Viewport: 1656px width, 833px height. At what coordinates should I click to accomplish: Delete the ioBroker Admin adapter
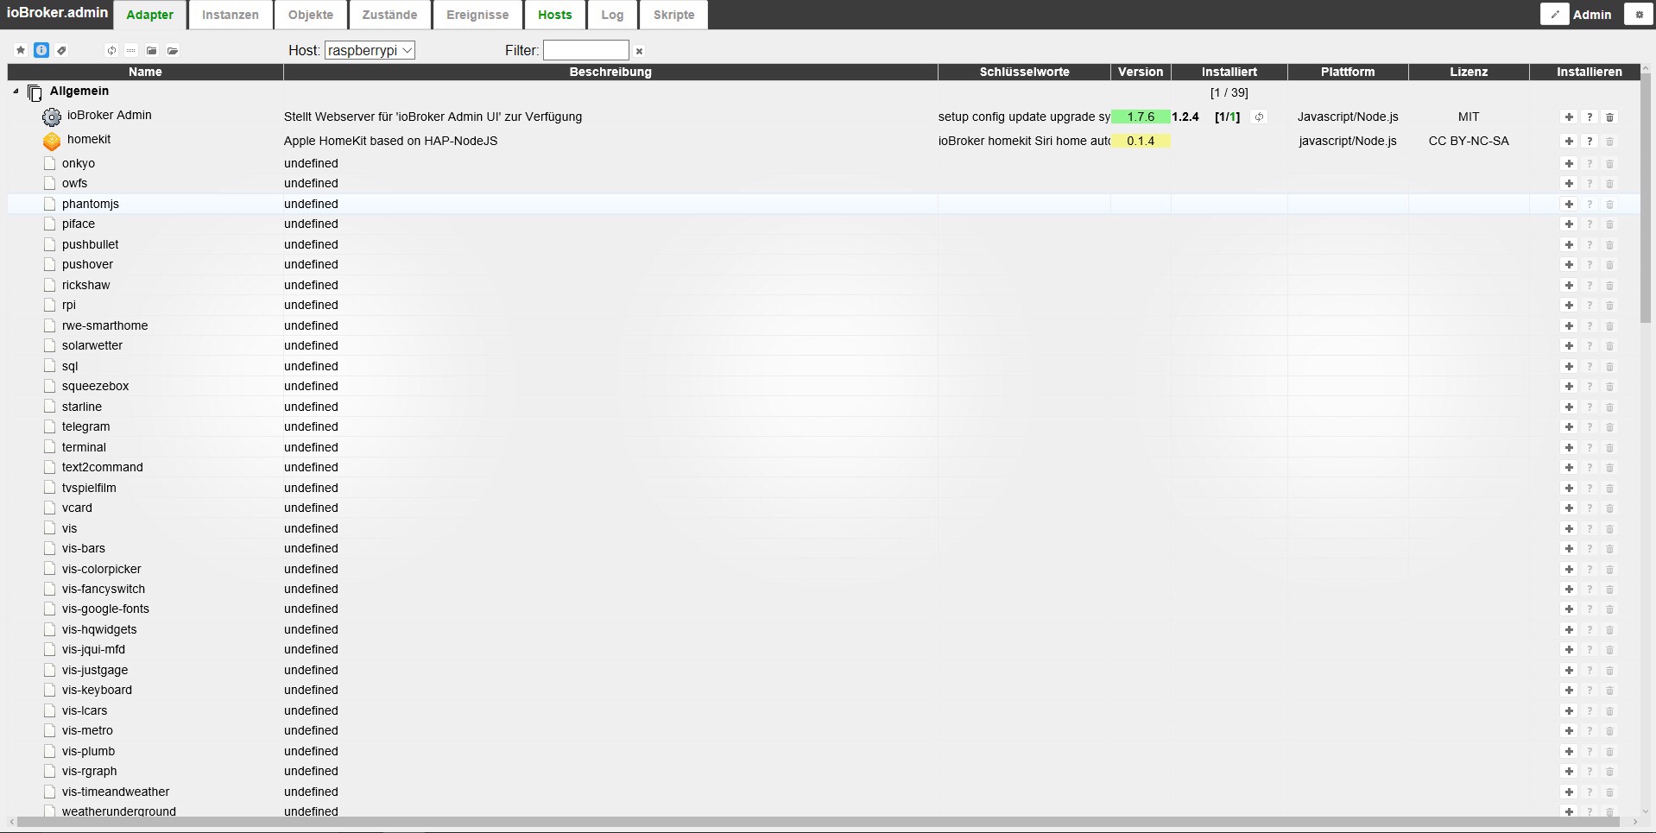1609,117
